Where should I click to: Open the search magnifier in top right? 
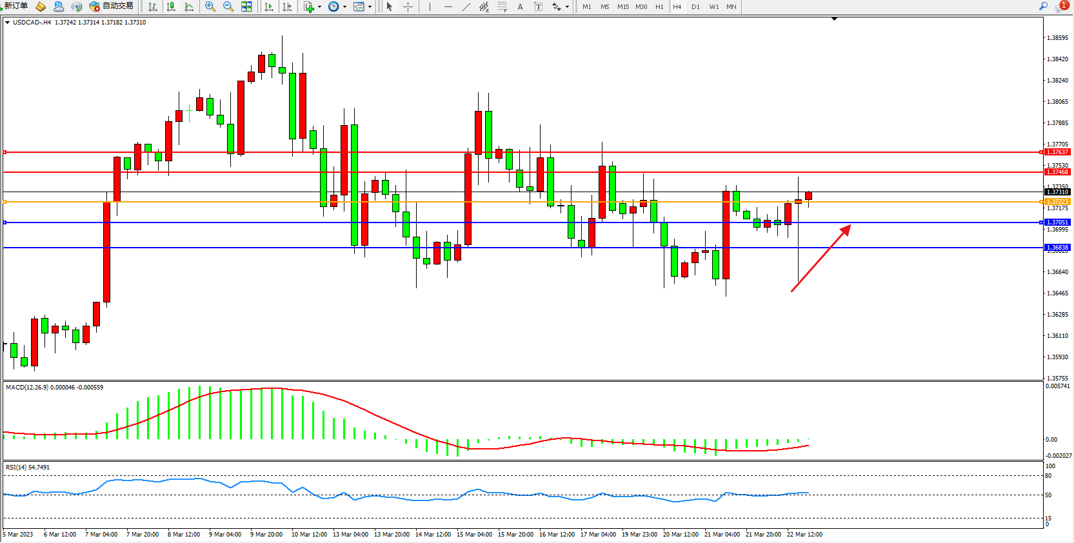pos(1043,6)
